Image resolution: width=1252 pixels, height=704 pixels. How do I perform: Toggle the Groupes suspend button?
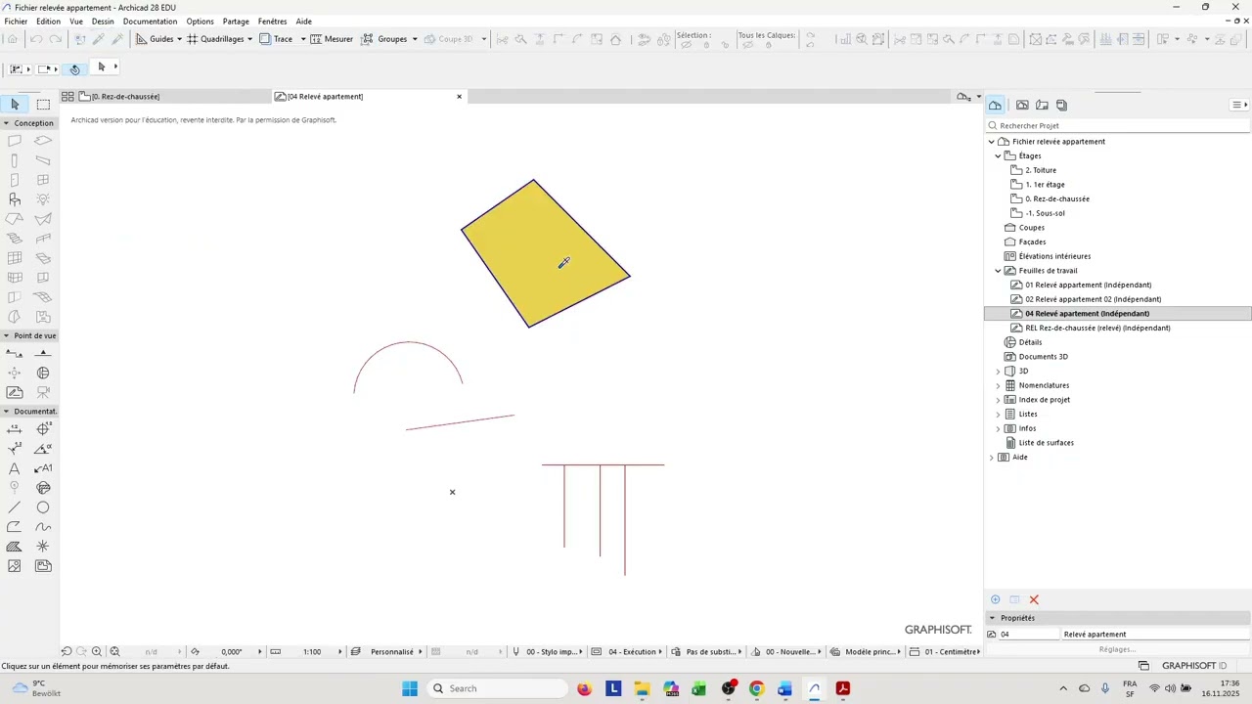point(384,39)
